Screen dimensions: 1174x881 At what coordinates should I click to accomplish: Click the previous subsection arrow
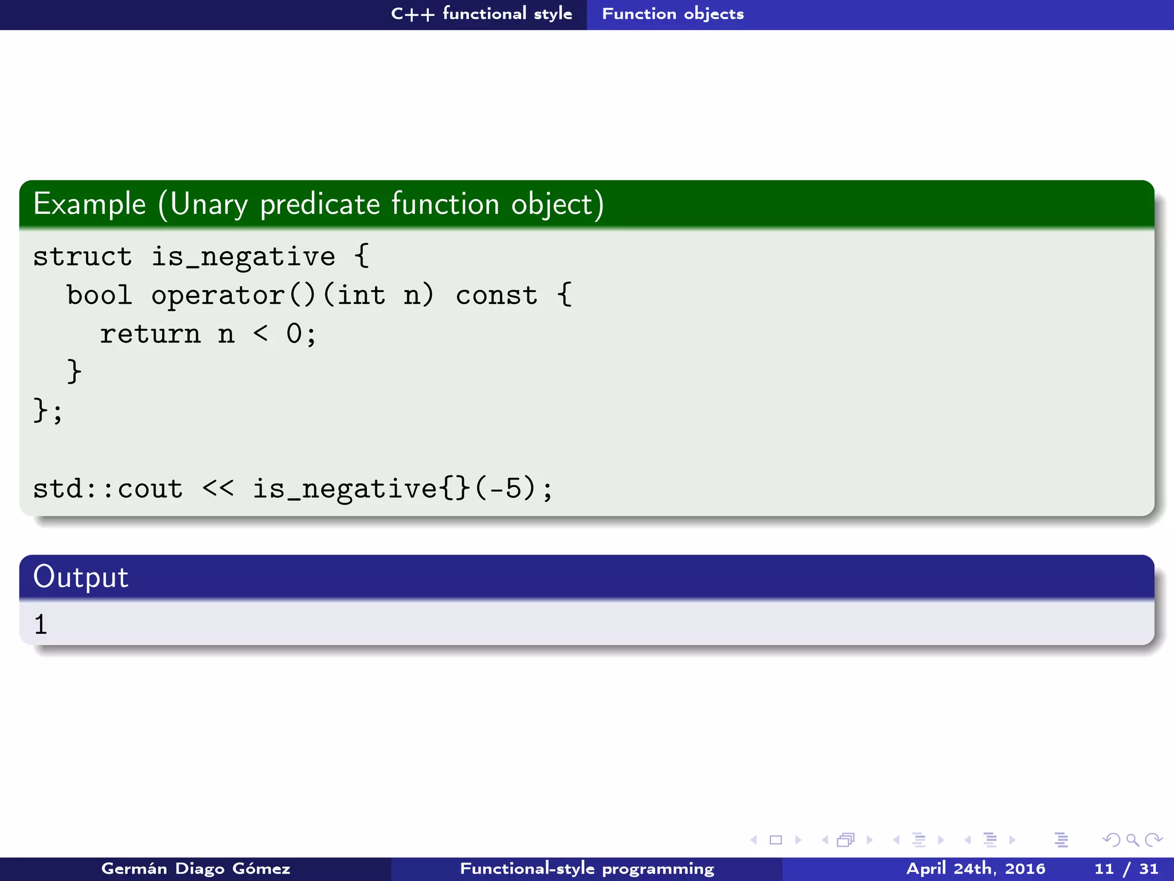pyautogui.click(x=896, y=840)
